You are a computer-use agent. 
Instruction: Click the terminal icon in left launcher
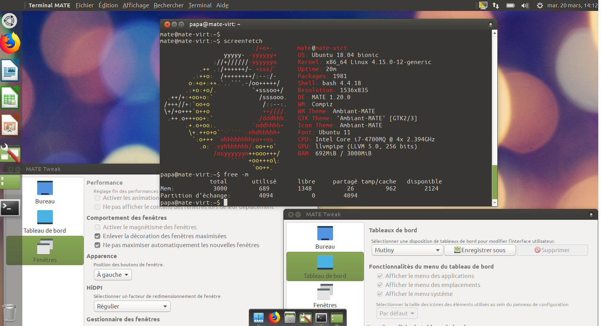coord(10,208)
